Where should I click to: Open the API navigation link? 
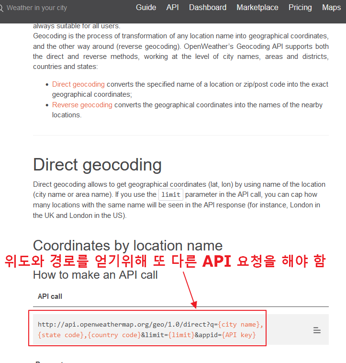pos(173,7)
